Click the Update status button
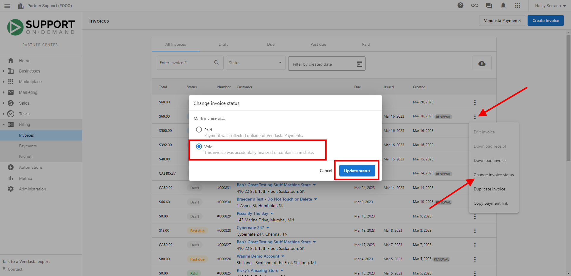 357,171
